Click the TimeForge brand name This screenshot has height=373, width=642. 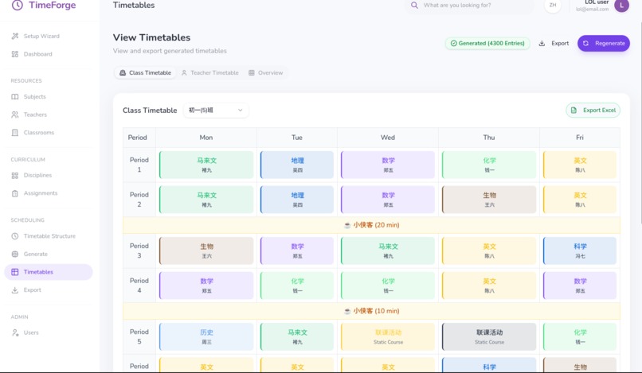click(52, 5)
